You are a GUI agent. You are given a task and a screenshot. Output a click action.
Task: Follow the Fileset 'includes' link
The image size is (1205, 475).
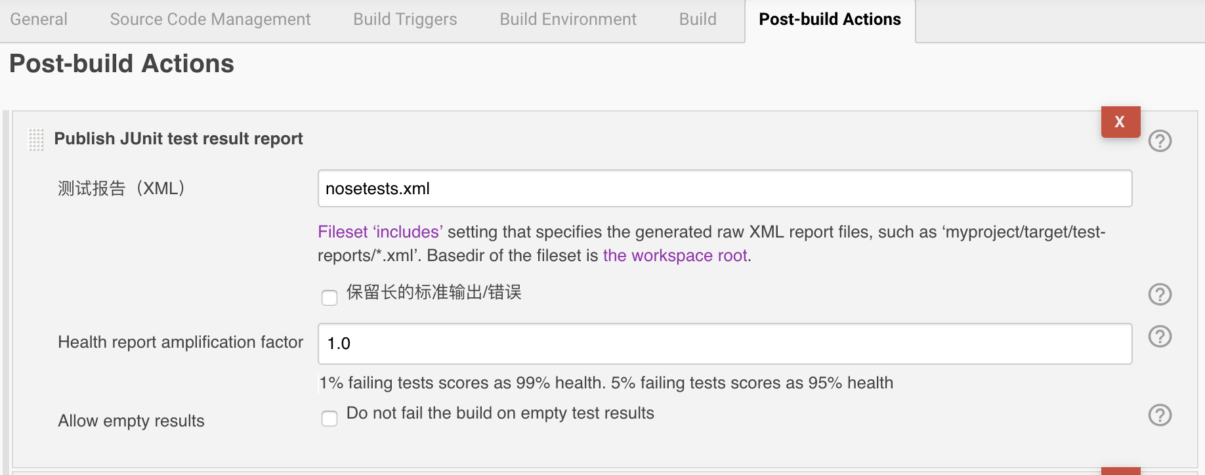click(x=380, y=232)
